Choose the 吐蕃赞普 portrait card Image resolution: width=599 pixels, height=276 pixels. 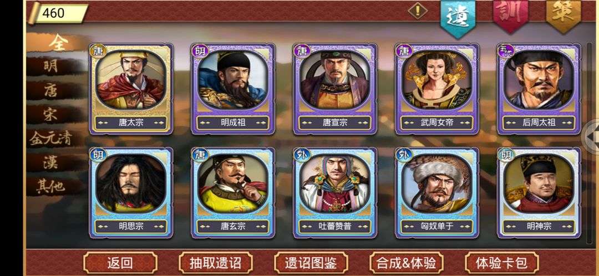point(335,193)
